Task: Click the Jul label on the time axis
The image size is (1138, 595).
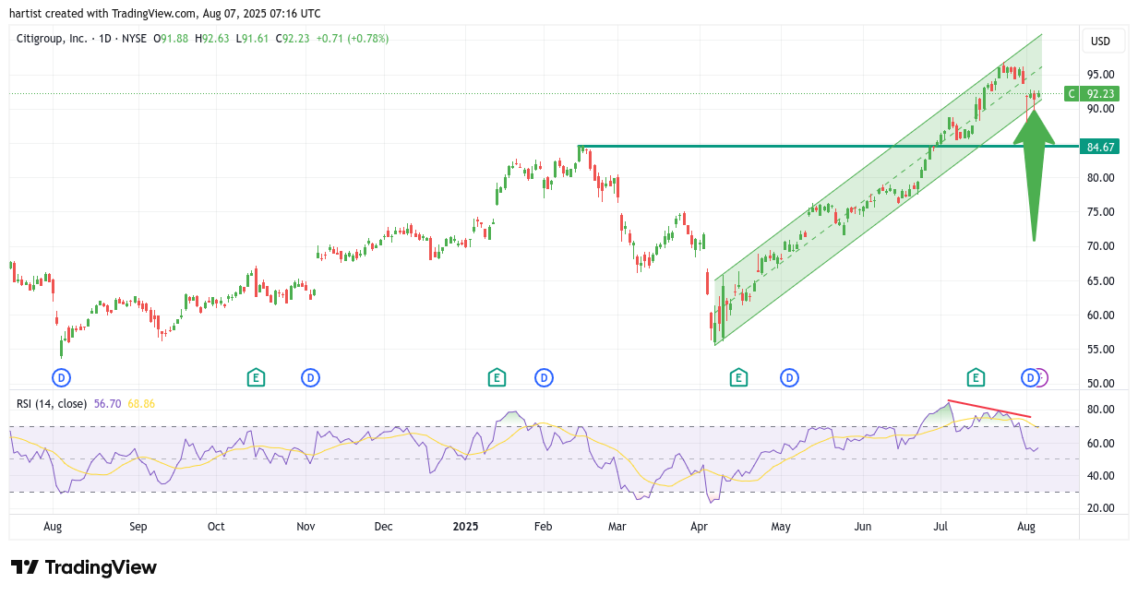Action: [x=941, y=528]
